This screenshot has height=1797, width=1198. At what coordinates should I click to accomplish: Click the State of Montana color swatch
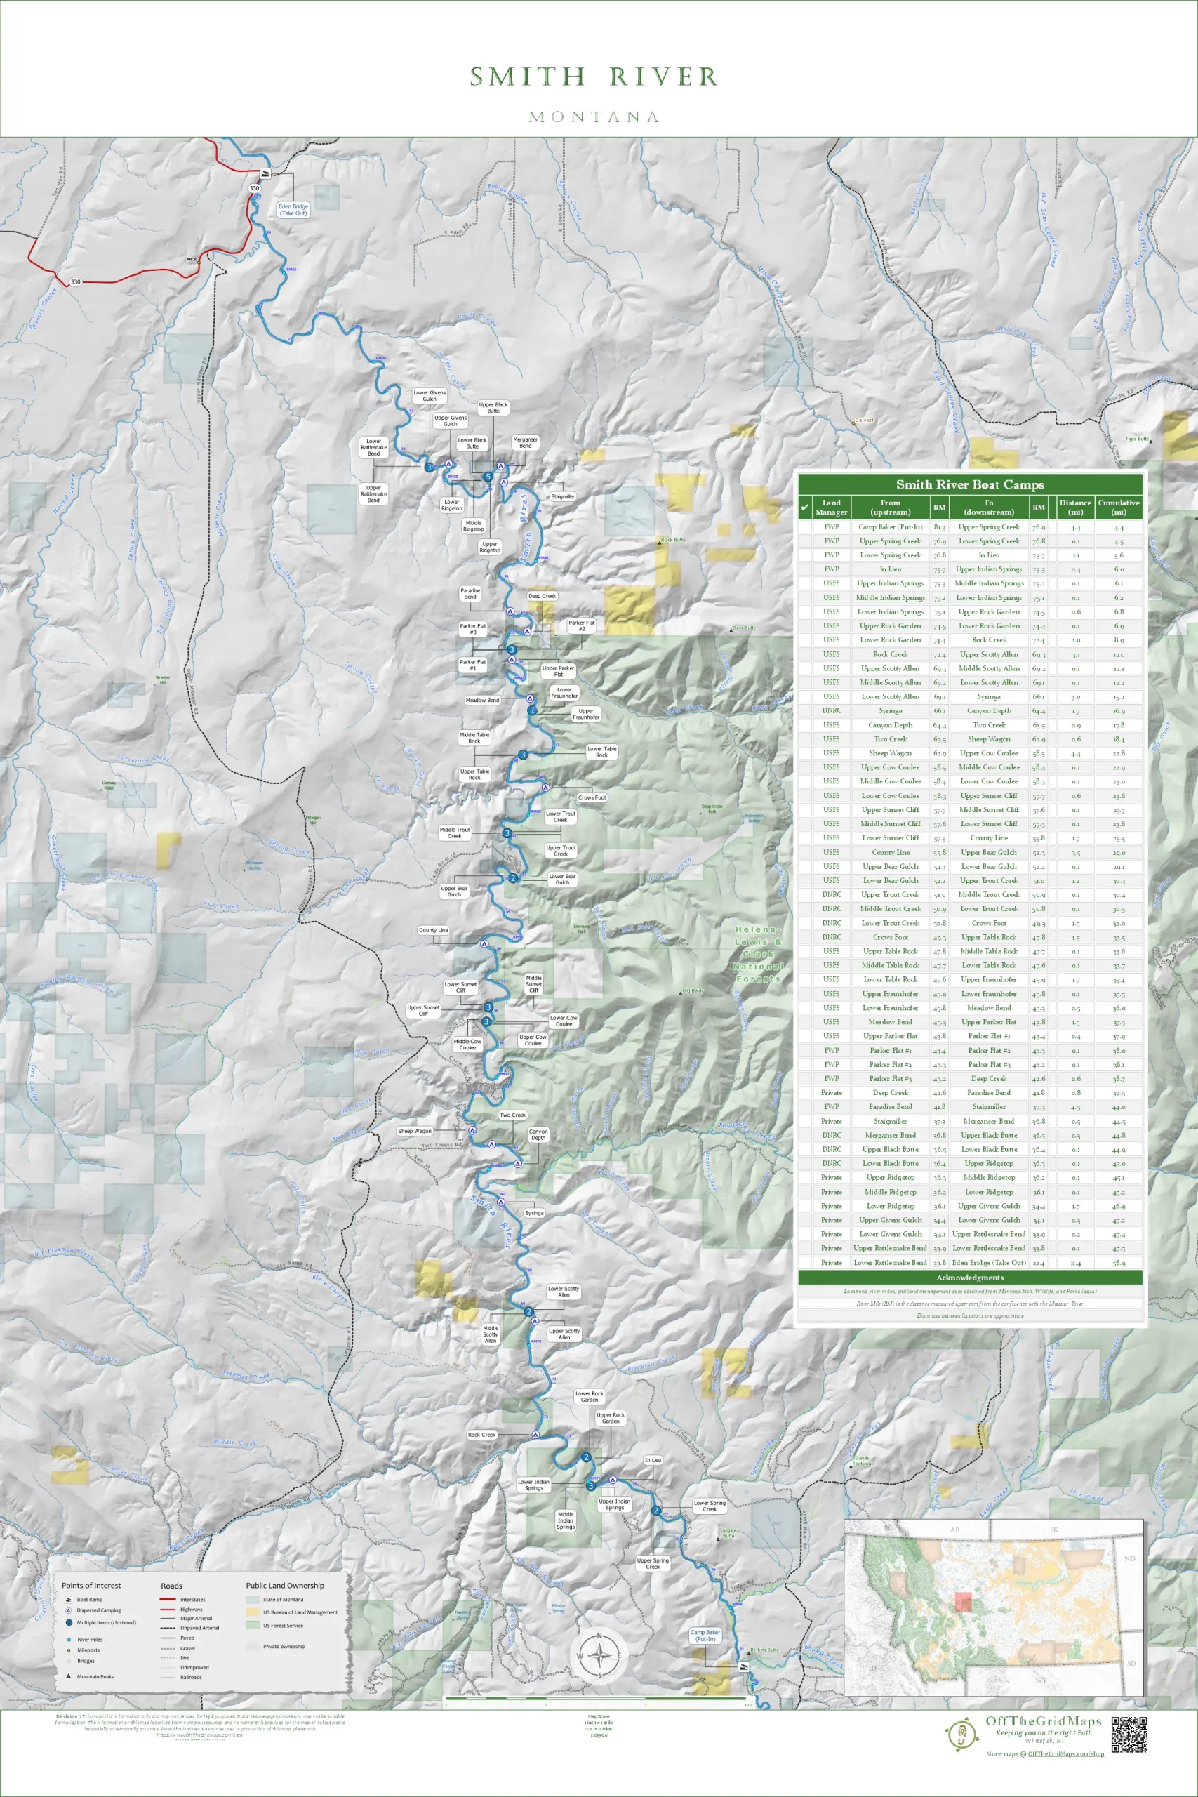[x=252, y=1599]
